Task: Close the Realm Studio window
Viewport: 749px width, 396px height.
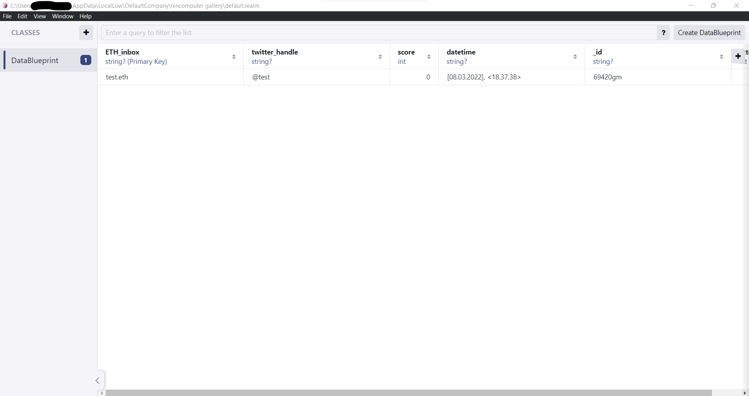Action: point(737,5)
